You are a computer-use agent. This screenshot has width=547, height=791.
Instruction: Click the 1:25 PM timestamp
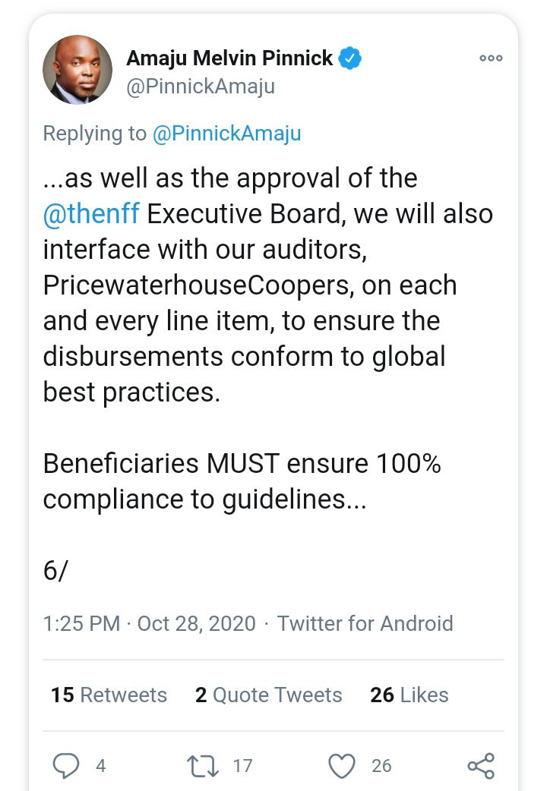[81, 624]
